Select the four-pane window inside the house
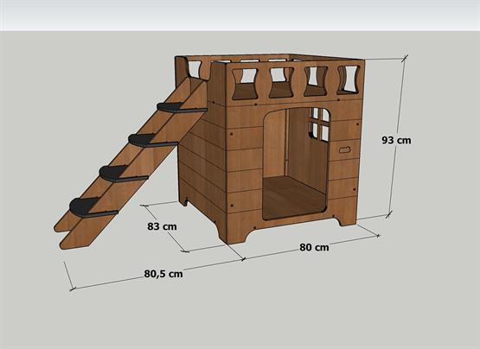The width and height of the screenshot is (480, 349). pos(320,124)
